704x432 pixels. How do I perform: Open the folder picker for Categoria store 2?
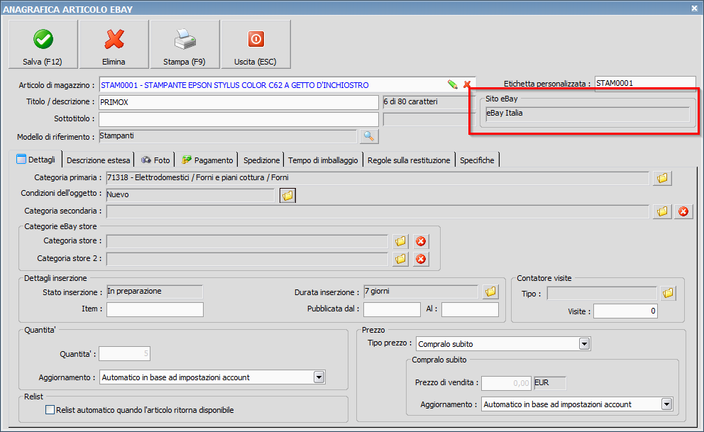click(400, 259)
